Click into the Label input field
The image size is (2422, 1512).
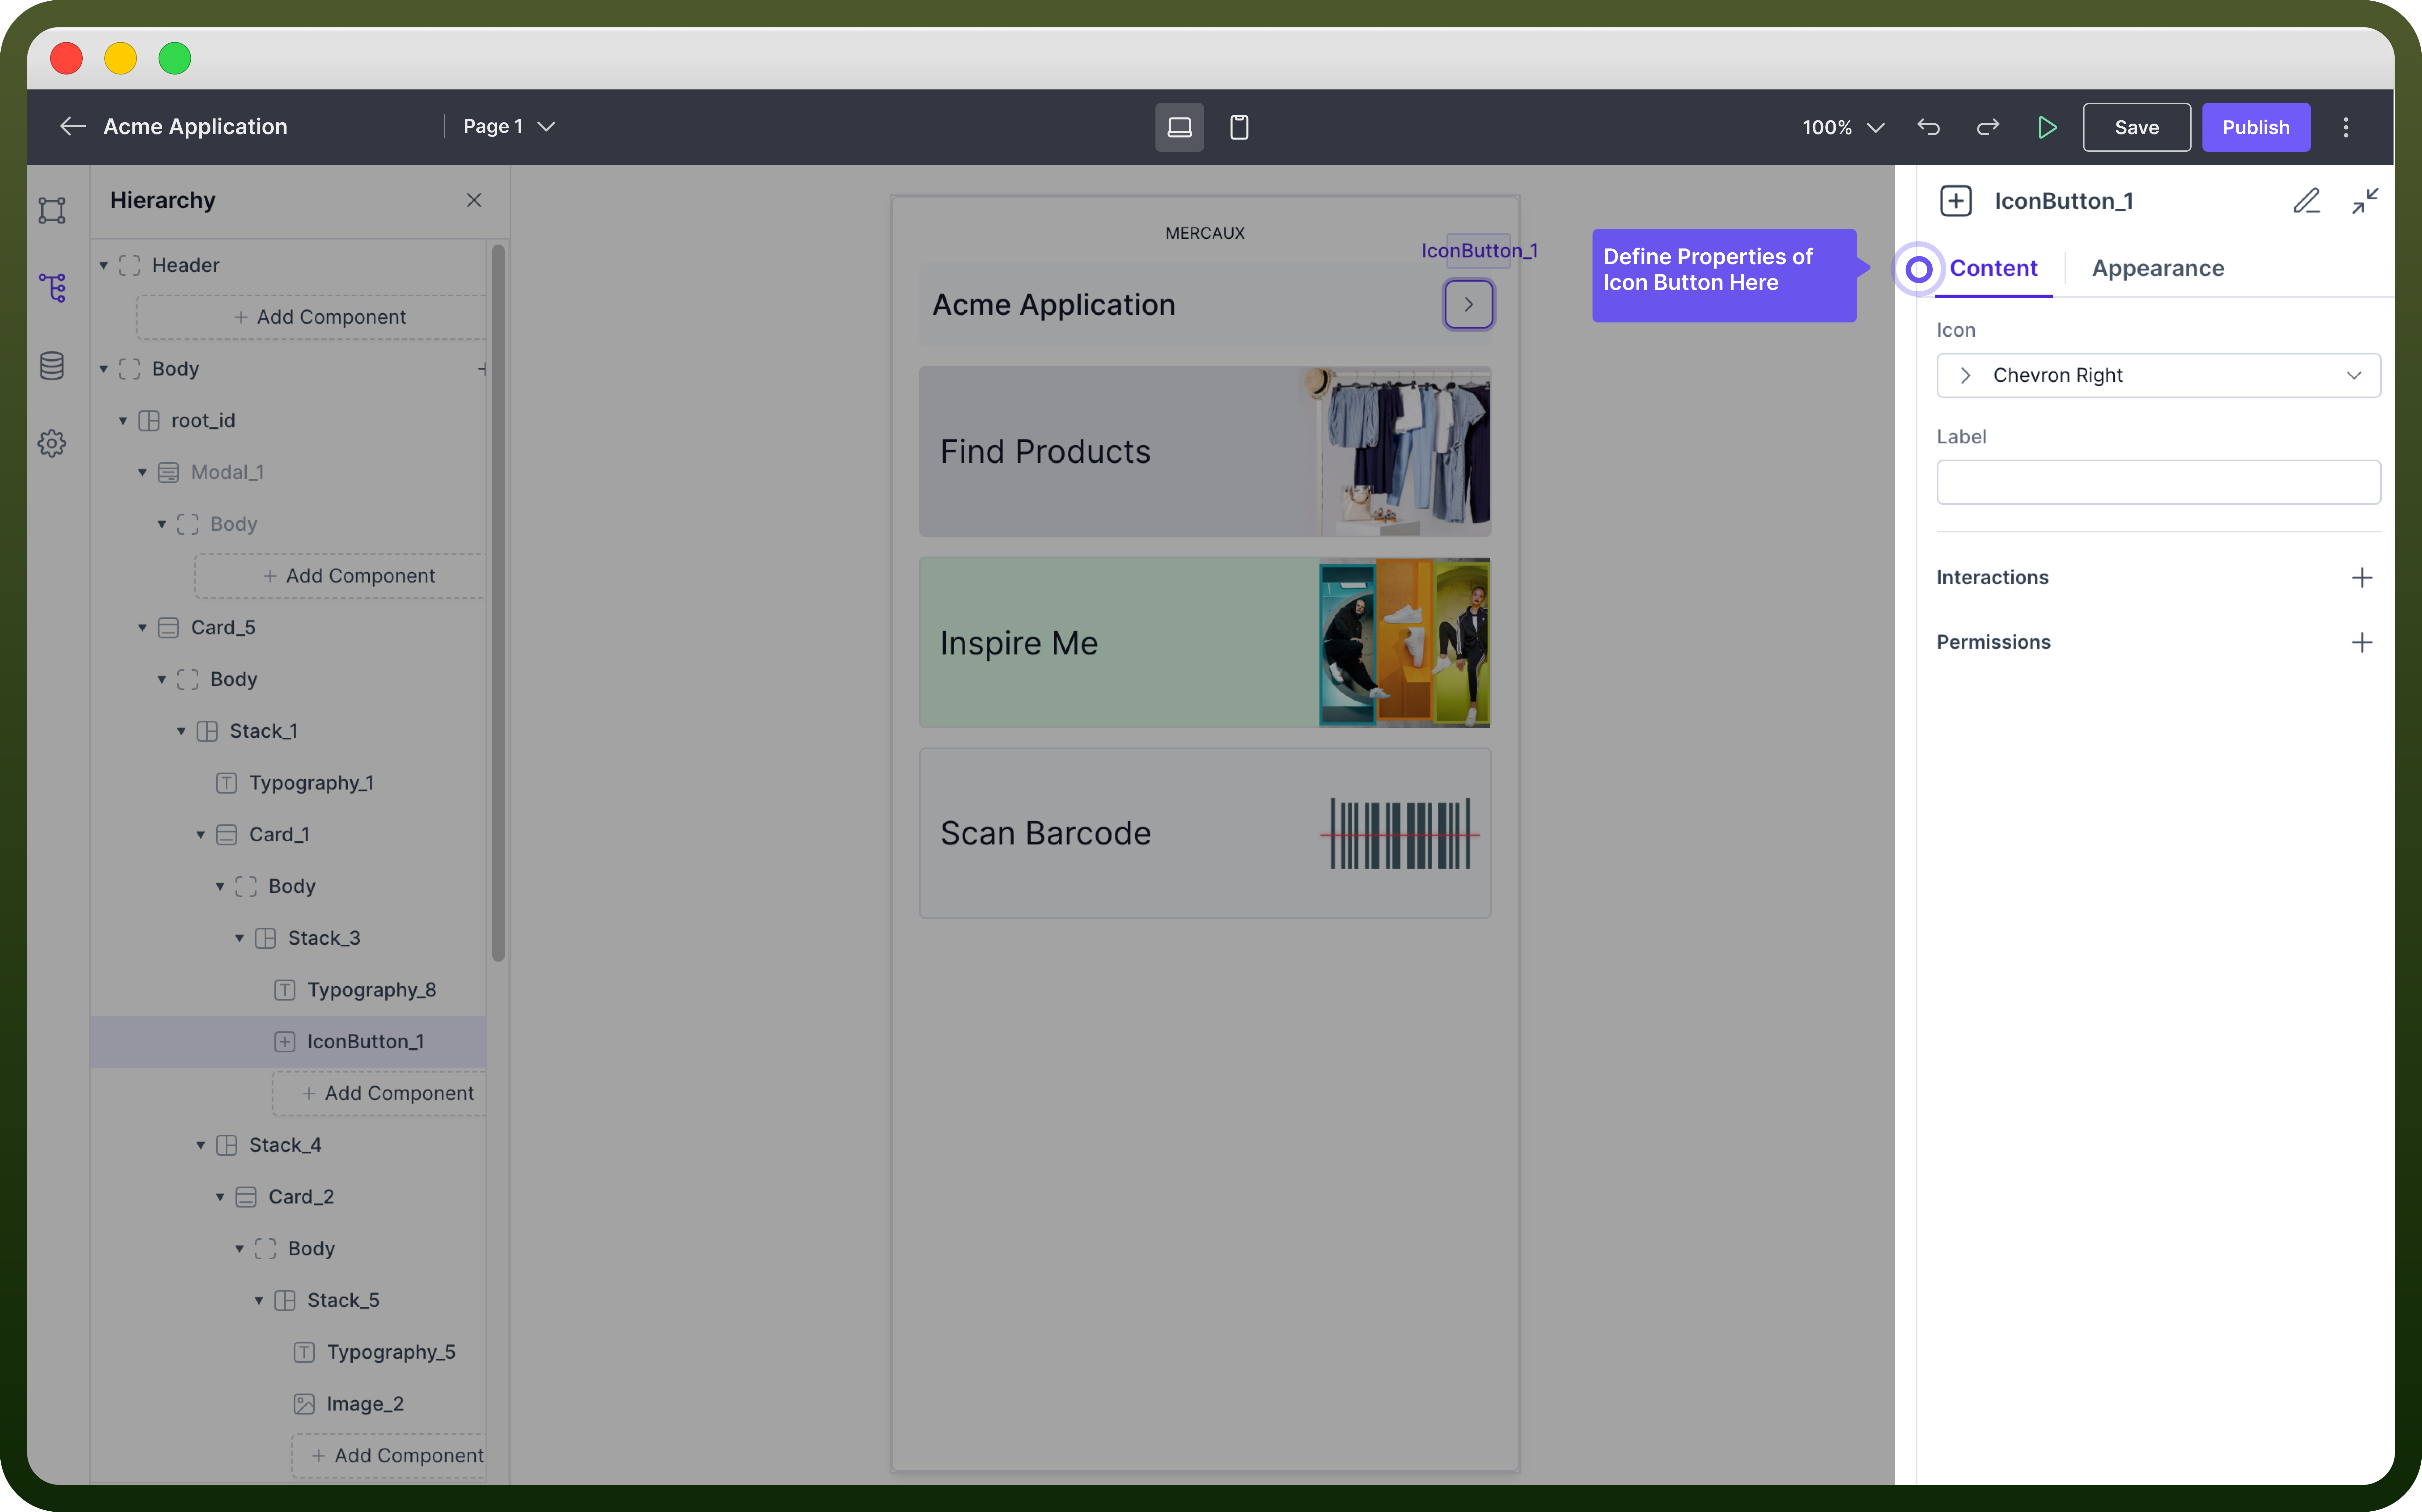(x=2158, y=482)
